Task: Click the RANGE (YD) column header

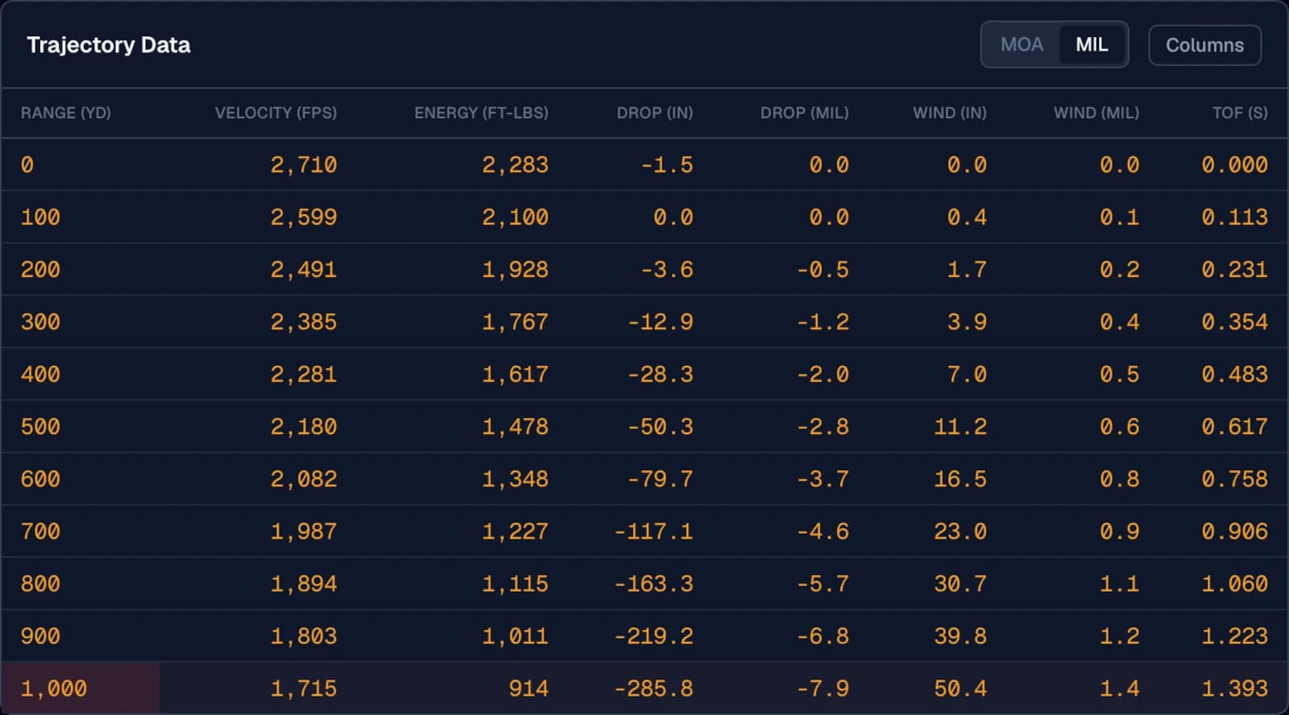Action: (66, 113)
